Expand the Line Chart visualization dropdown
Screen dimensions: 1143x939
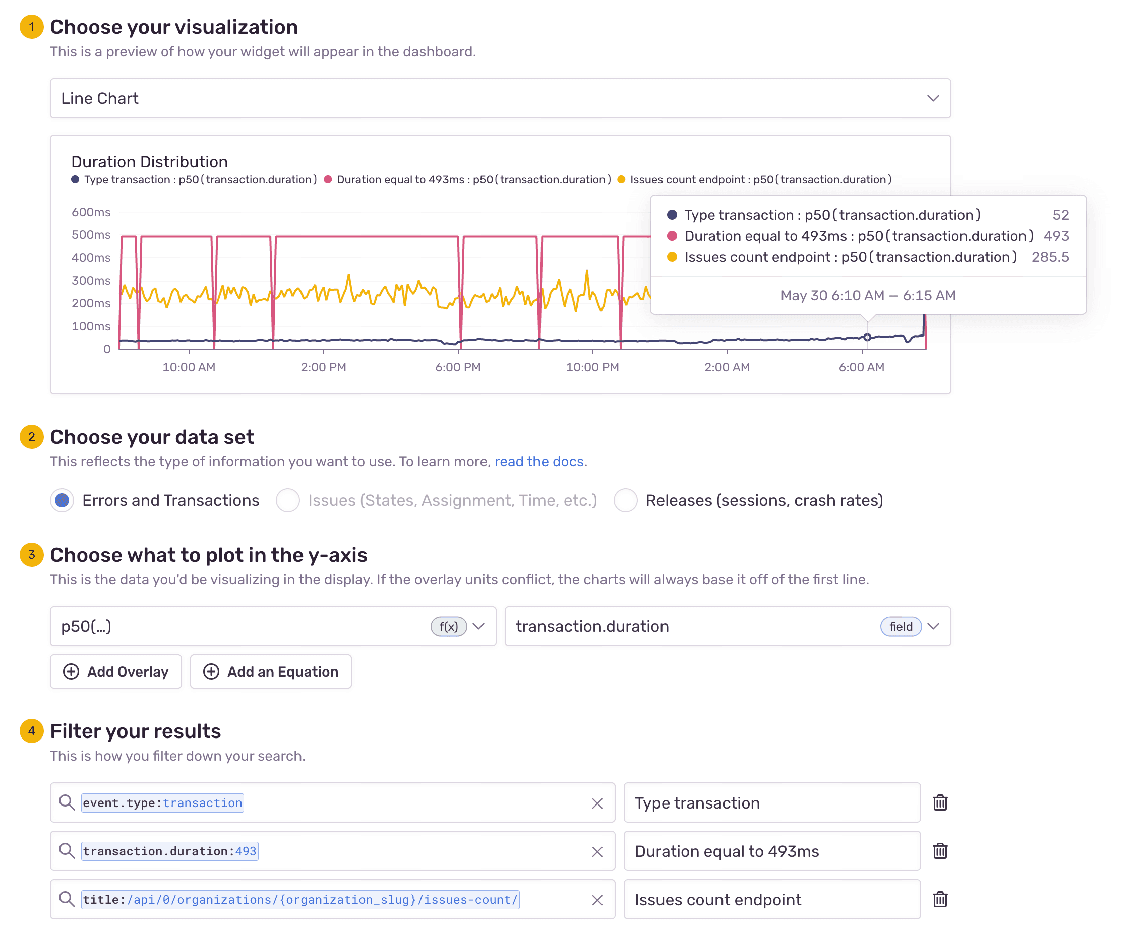click(933, 99)
